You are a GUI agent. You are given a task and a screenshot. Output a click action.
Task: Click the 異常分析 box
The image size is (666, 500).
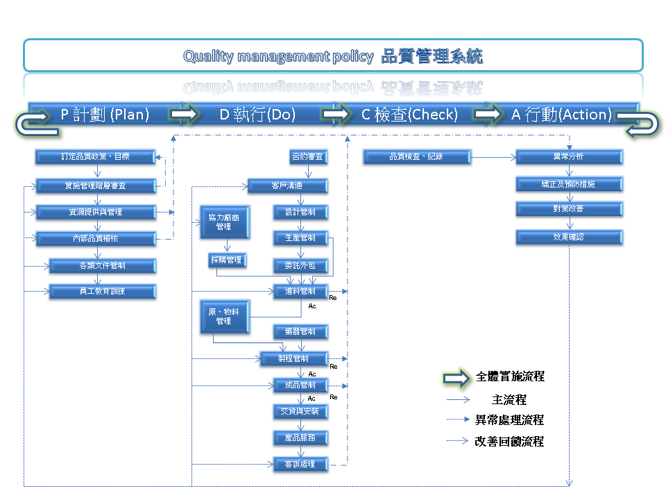click(x=569, y=156)
